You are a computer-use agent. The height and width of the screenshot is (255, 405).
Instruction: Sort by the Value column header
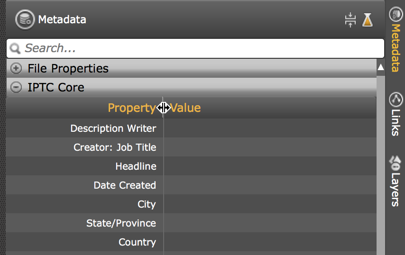coord(186,108)
